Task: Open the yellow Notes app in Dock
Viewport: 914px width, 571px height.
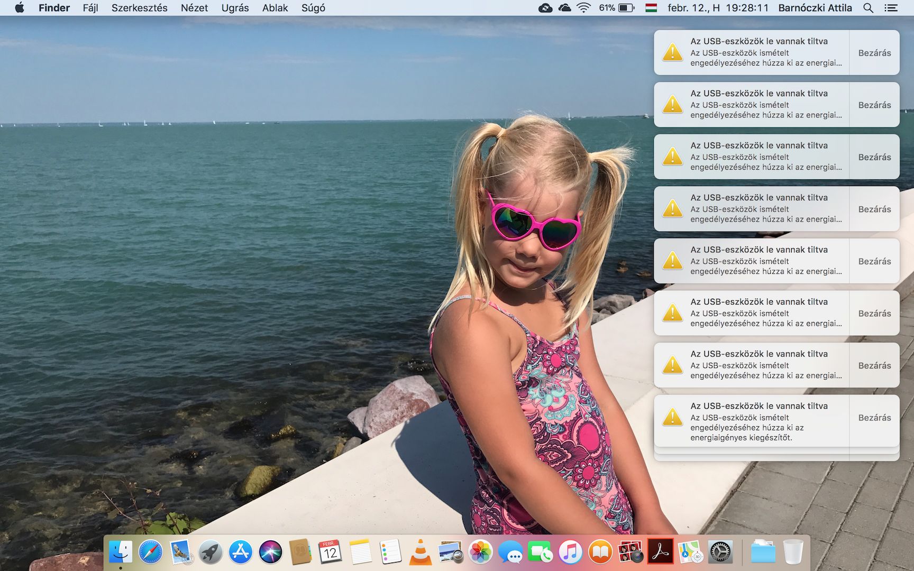Action: [361, 552]
